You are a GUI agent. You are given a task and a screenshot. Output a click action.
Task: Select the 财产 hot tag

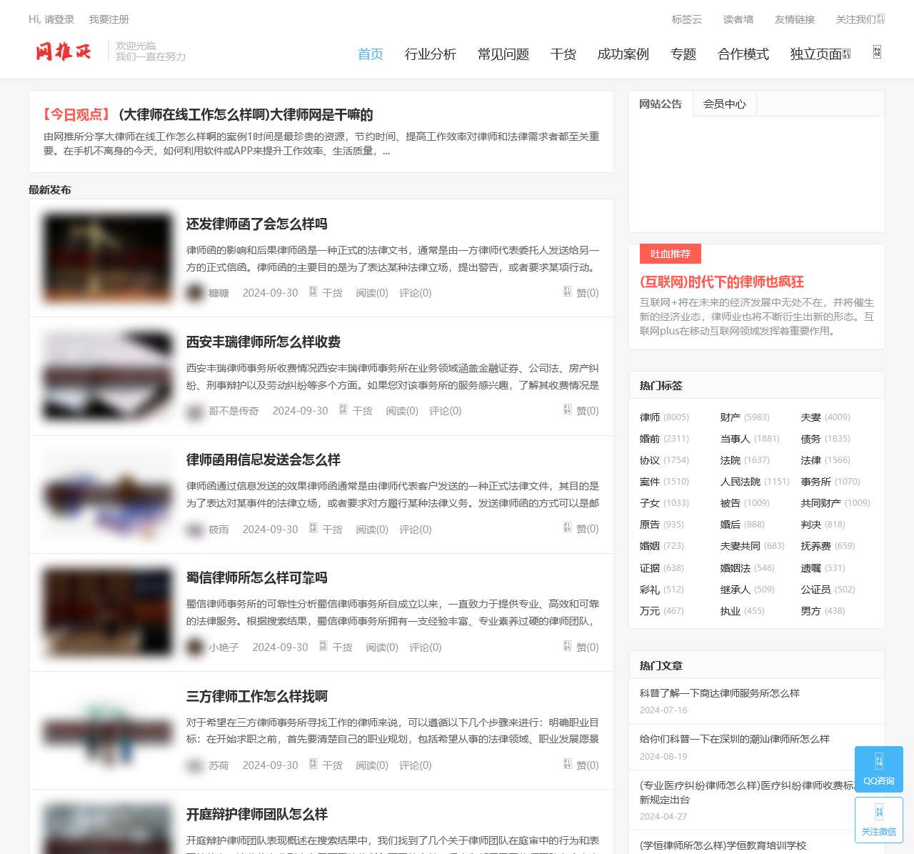(x=730, y=417)
